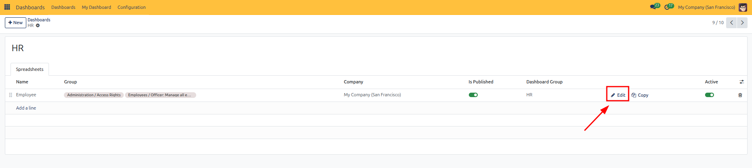Open the activities clock icon with 17 badge
Viewport: 752px width, 168px height.
point(669,7)
